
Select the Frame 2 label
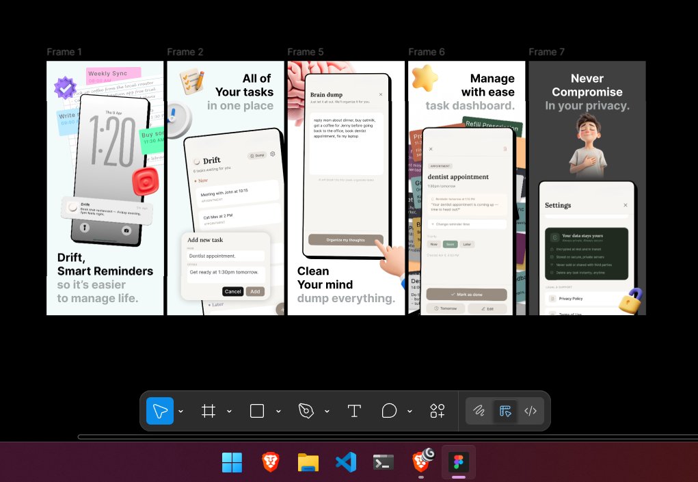pos(185,52)
